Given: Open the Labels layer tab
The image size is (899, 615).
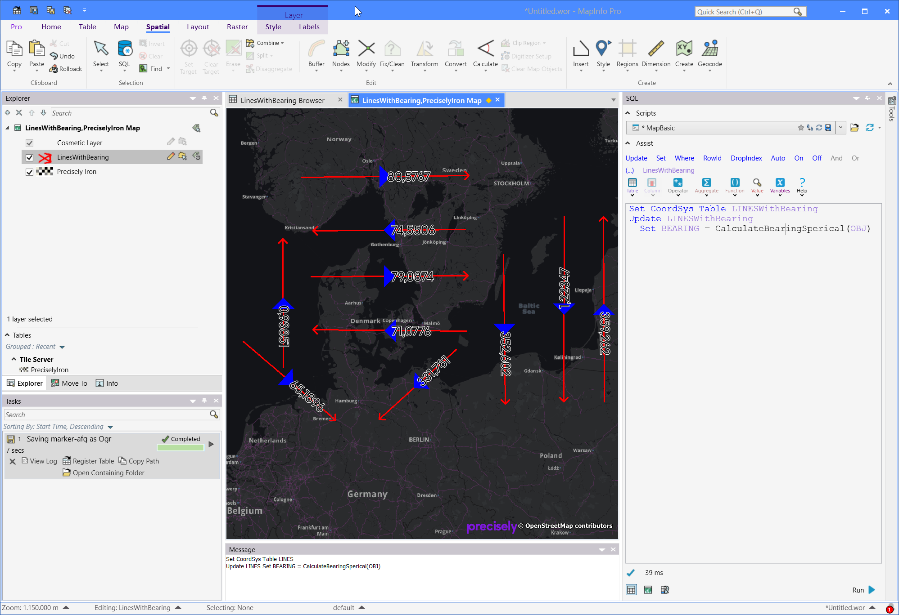Looking at the screenshot, I should 309,27.
